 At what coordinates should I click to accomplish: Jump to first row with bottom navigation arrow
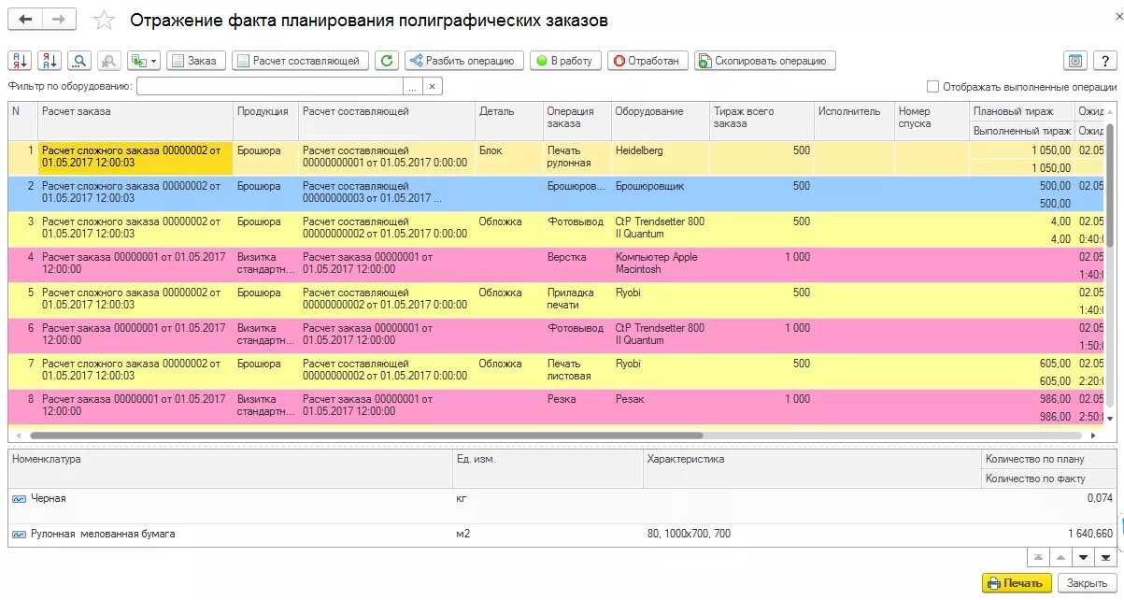1037,558
